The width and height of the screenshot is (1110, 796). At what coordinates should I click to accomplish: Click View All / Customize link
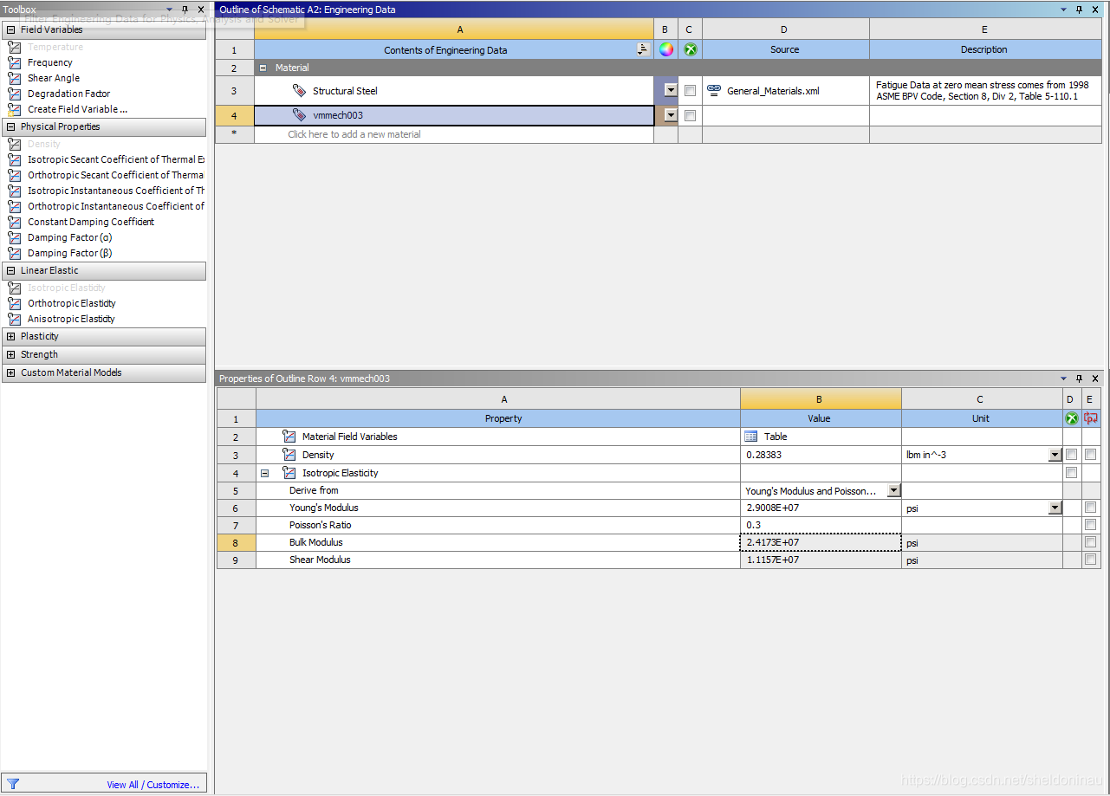tap(153, 785)
